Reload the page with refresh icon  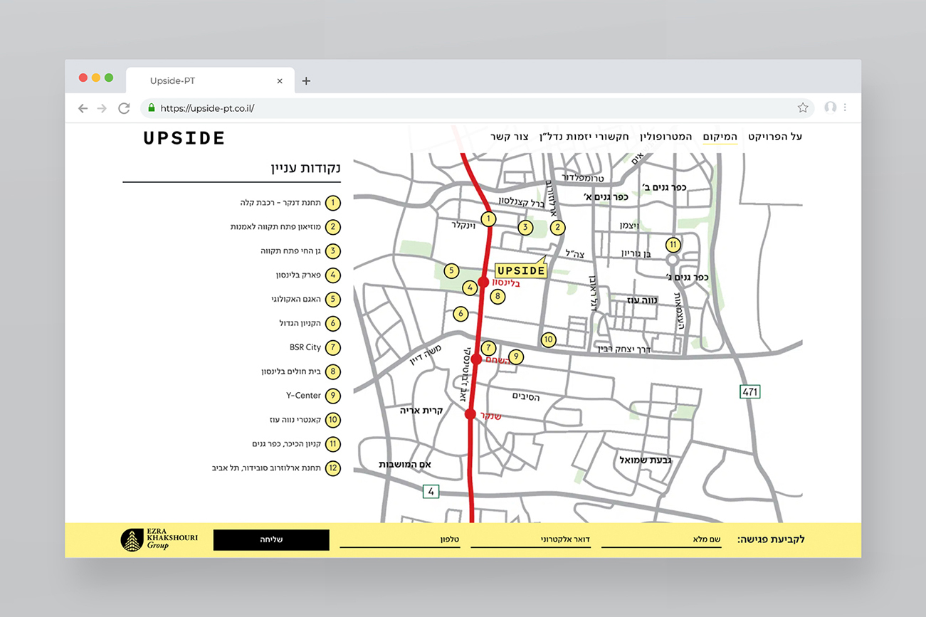124,108
